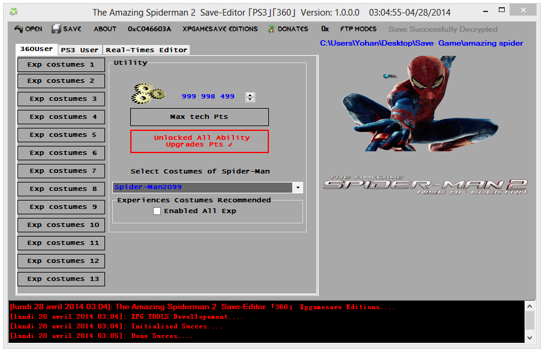
Task: Click the Xbox app icon in title bar
Action: [x=14, y=12]
